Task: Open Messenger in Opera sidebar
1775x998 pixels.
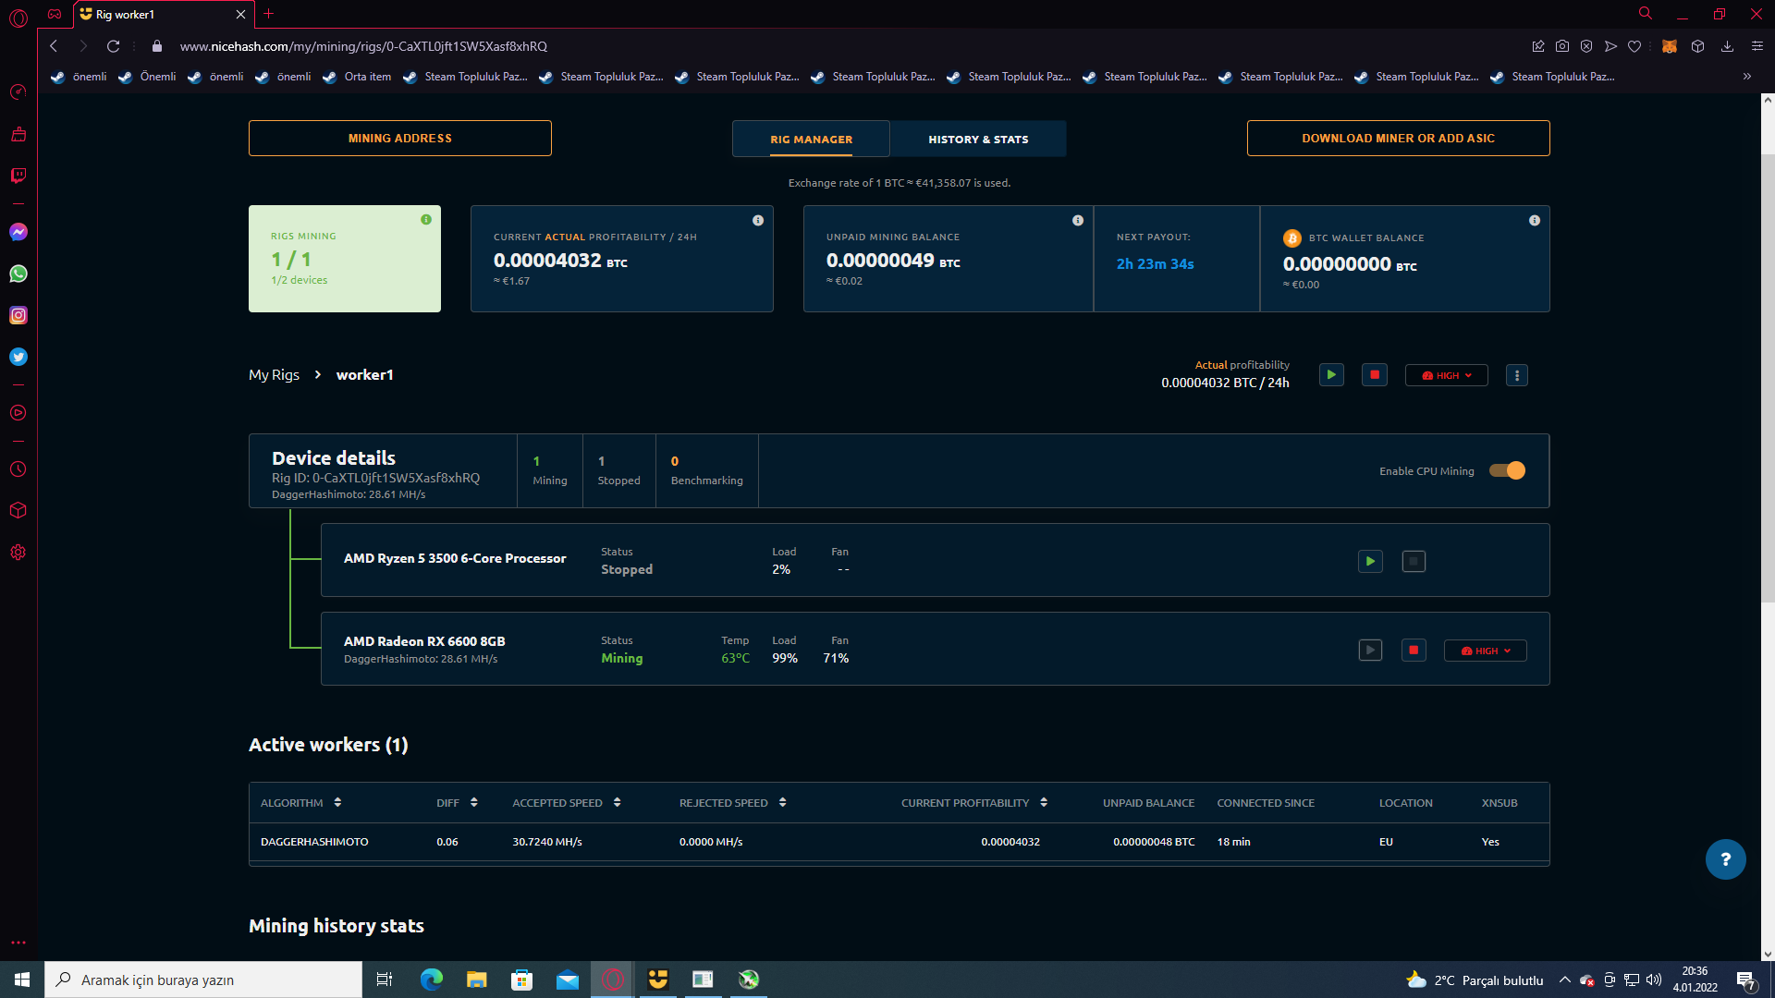Action: click(18, 232)
